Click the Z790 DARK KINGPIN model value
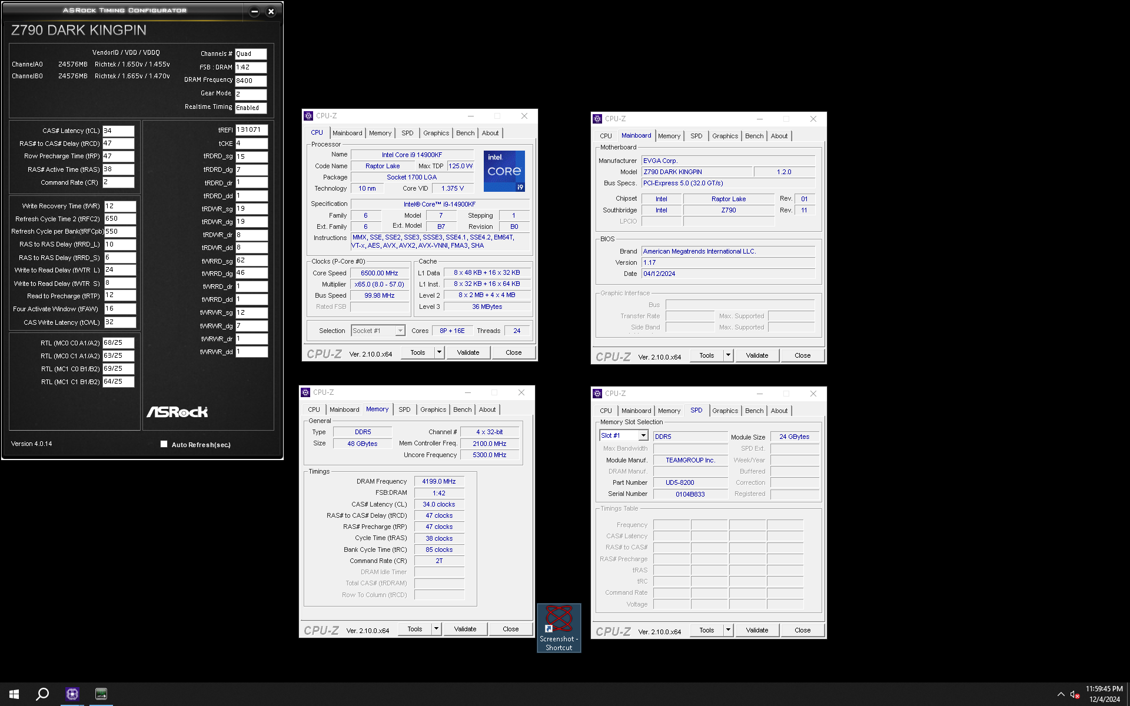The image size is (1130, 706). coord(697,172)
